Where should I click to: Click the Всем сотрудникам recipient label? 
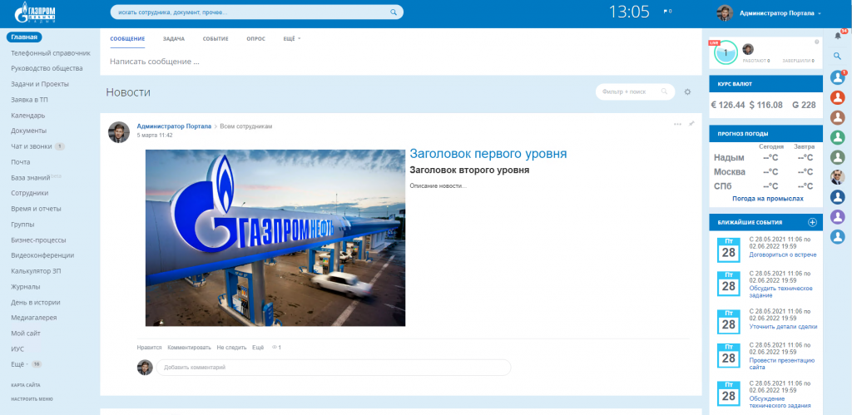pos(246,126)
